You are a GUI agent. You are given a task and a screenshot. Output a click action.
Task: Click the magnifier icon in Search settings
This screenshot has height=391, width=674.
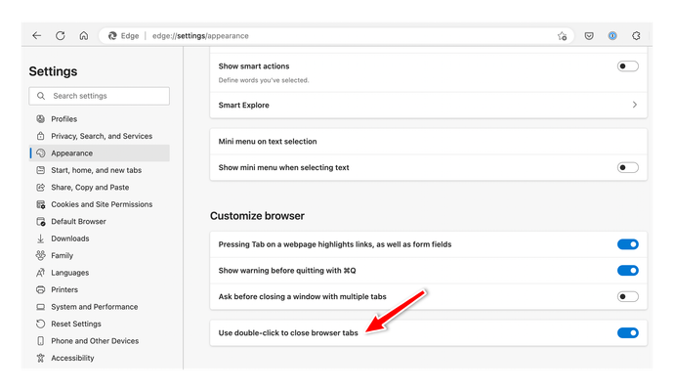click(41, 96)
